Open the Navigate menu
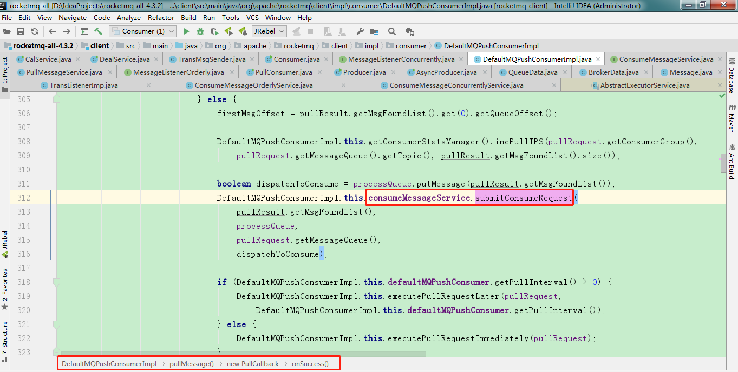This screenshot has width=738, height=372. click(73, 18)
